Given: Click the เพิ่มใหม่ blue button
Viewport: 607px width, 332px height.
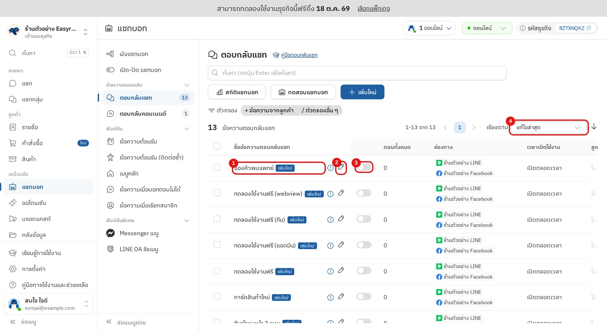Looking at the screenshot, I should point(363,92).
